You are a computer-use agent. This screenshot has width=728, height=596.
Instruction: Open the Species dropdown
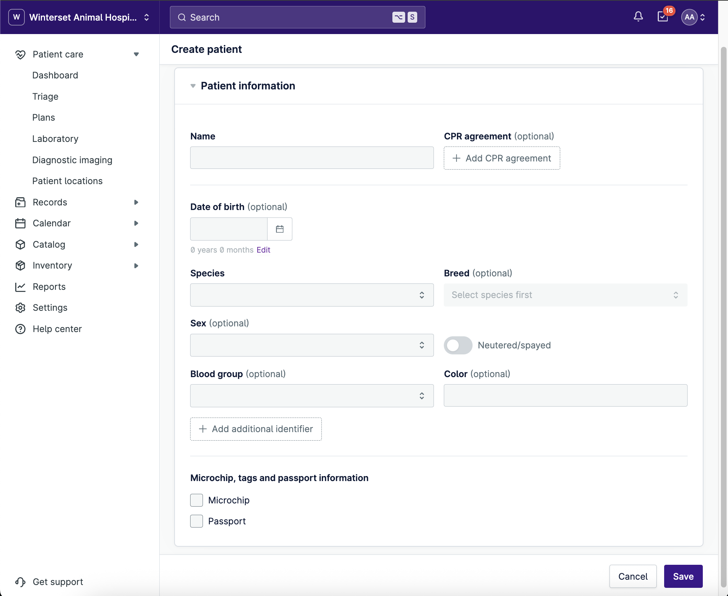(x=311, y=295)
